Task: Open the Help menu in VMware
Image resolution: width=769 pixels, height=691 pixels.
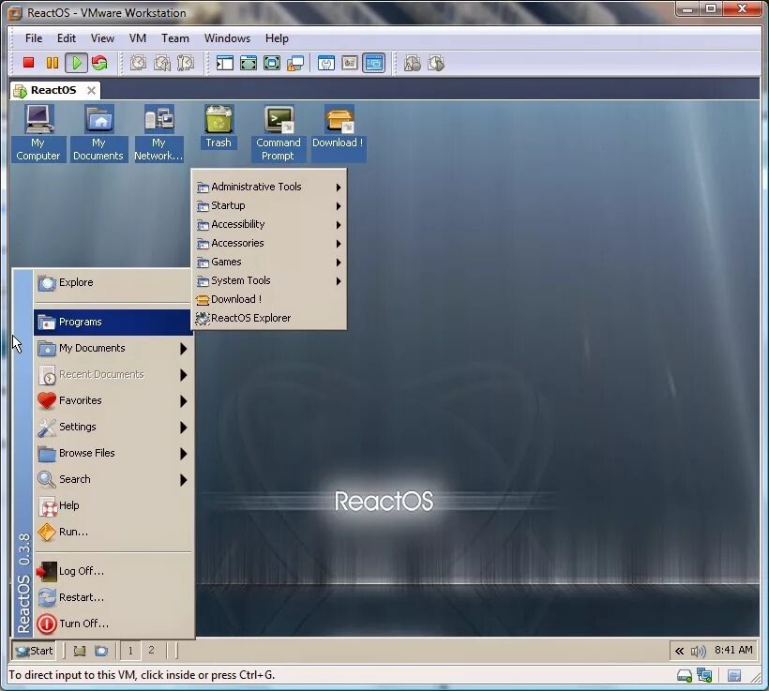Action: tap(277, 38)
